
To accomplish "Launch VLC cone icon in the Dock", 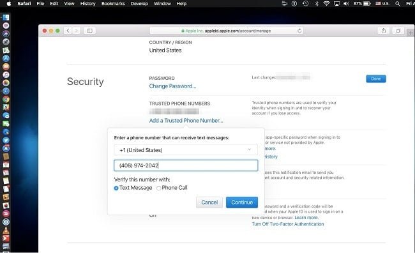I will point(6,230).
